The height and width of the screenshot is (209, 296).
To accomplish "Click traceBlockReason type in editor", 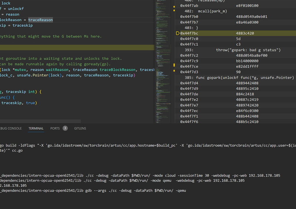I will 117,69.
